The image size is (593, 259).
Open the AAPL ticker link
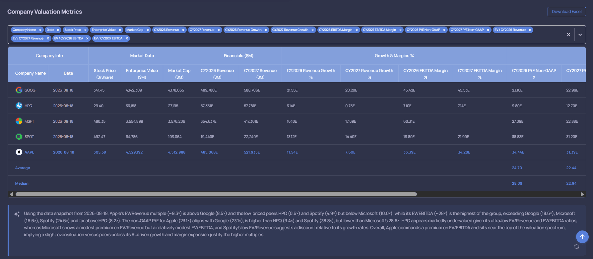coord(29,152)
